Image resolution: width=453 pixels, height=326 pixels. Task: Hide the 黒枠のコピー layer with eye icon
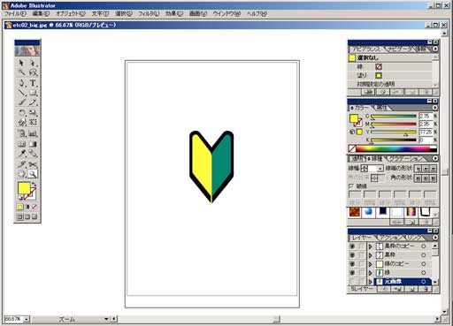[x=352, y=246]
